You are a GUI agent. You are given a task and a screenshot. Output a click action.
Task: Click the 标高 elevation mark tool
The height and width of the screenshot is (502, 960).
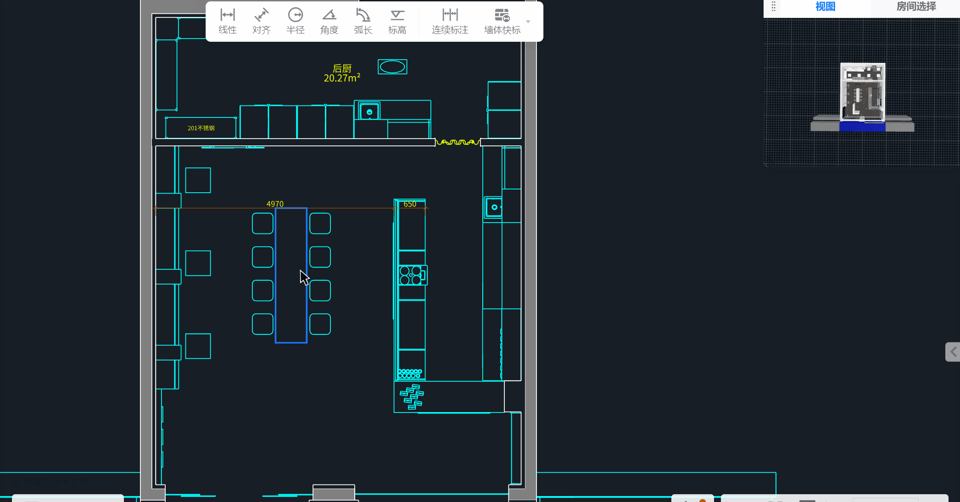pyautogui.click(x=397, y=21)
